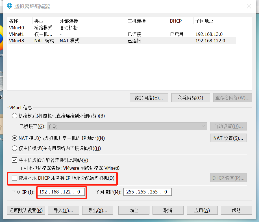Image resolution: width=259 pixels, height=222 pixels.
Task: Click the 桥接模式 type cell
Action: pos(43,28)
